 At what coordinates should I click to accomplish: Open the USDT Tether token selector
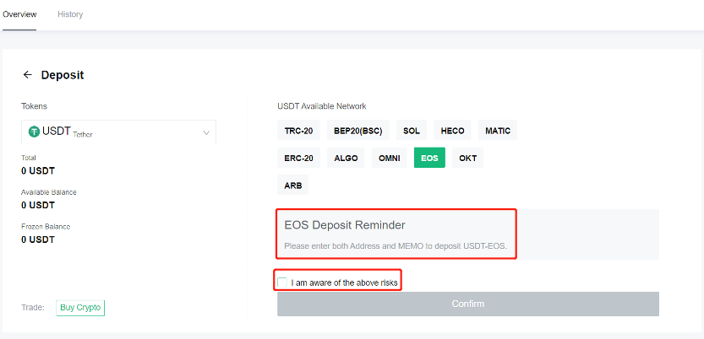[x=118, y=132]
